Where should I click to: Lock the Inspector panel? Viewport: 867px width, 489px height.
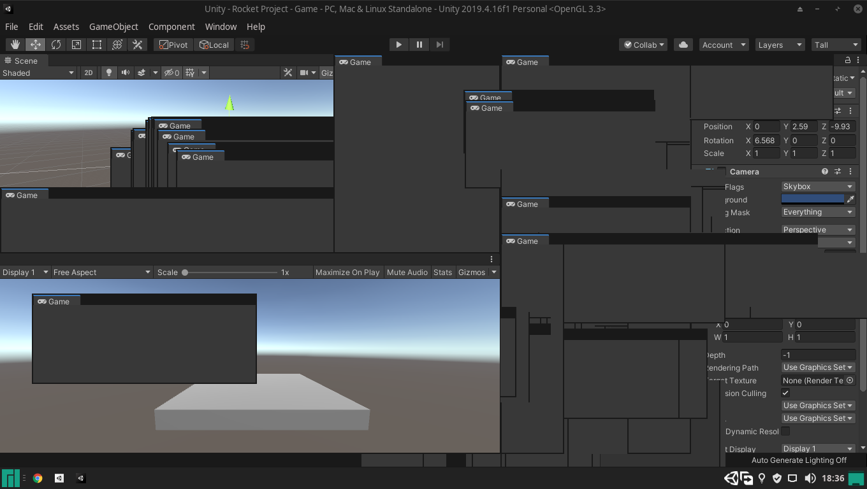pos(848,60)
